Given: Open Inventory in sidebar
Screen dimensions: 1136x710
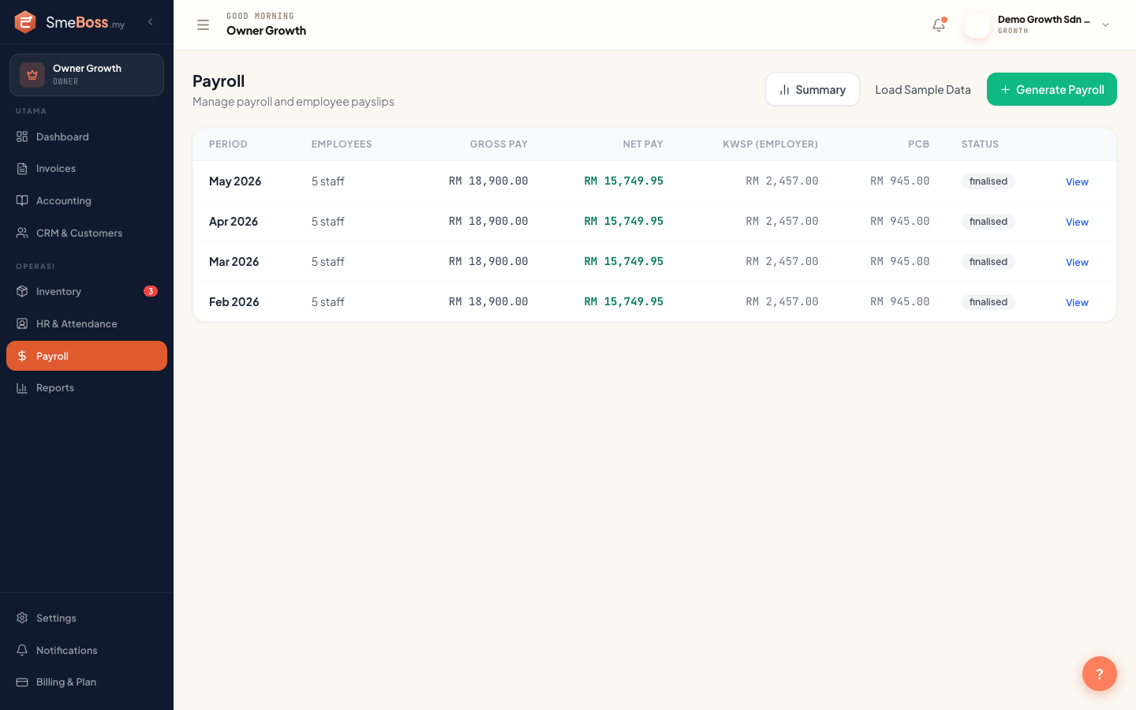Looking at the screenshot, I should click(87, 291).
